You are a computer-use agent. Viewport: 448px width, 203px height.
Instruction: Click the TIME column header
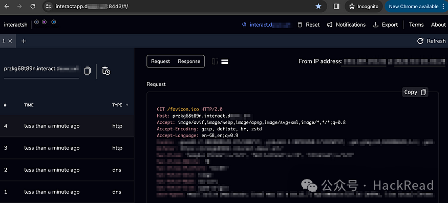(29, 105)
